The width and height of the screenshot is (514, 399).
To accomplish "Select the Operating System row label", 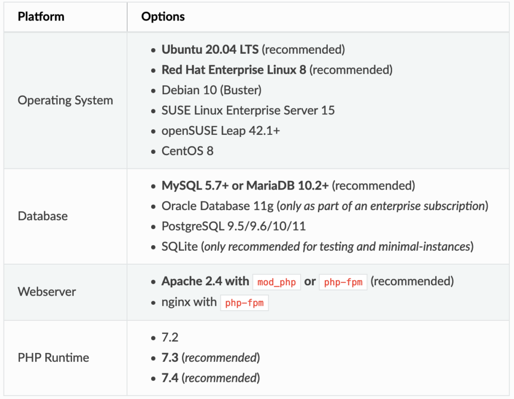I will click(65, 100).
